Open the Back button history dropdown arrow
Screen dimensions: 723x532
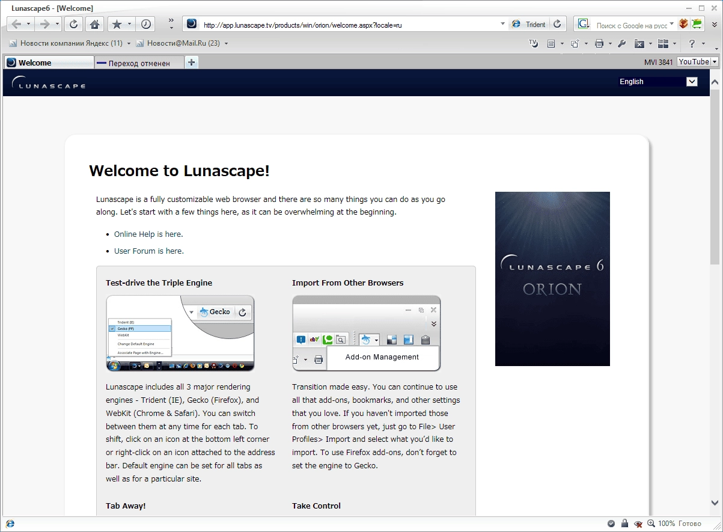(x=29, y=24)
